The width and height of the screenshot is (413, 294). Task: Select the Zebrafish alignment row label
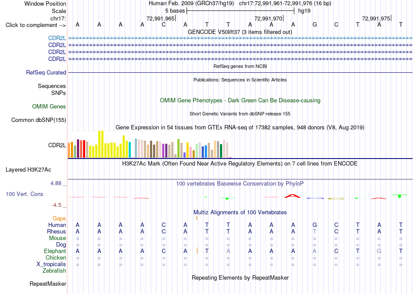[54, 271]
